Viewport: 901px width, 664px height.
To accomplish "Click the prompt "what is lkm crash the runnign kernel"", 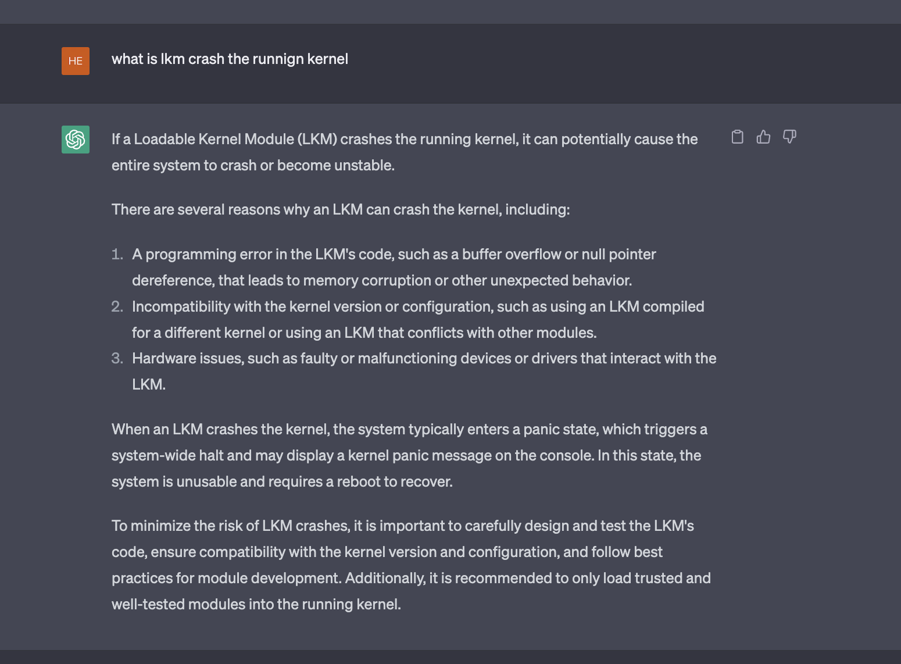I will (x=230, y=59).
